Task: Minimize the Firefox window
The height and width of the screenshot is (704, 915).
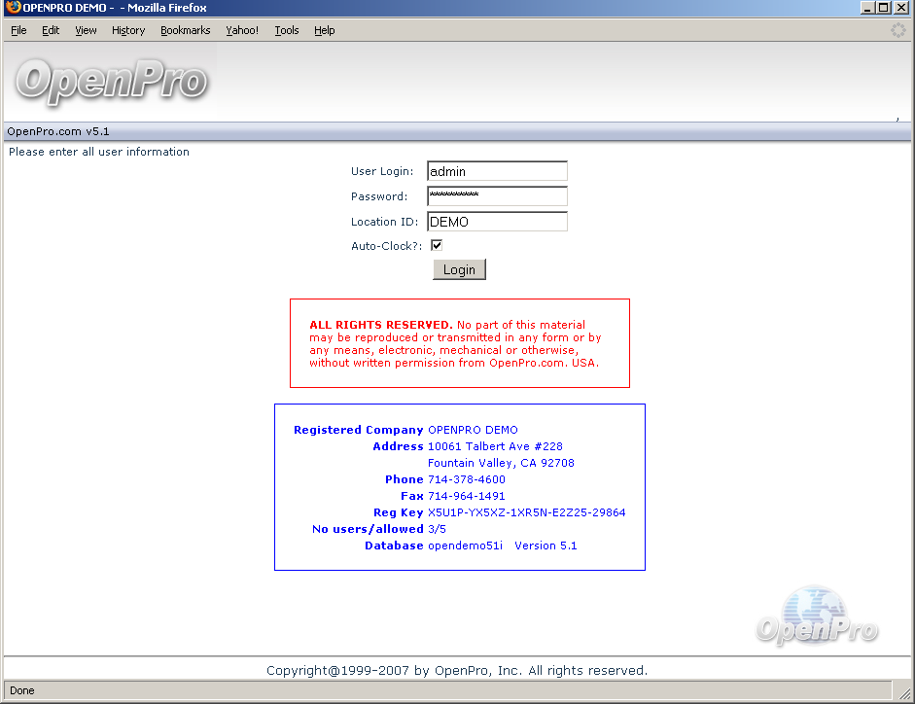Action: click(867, 8)
